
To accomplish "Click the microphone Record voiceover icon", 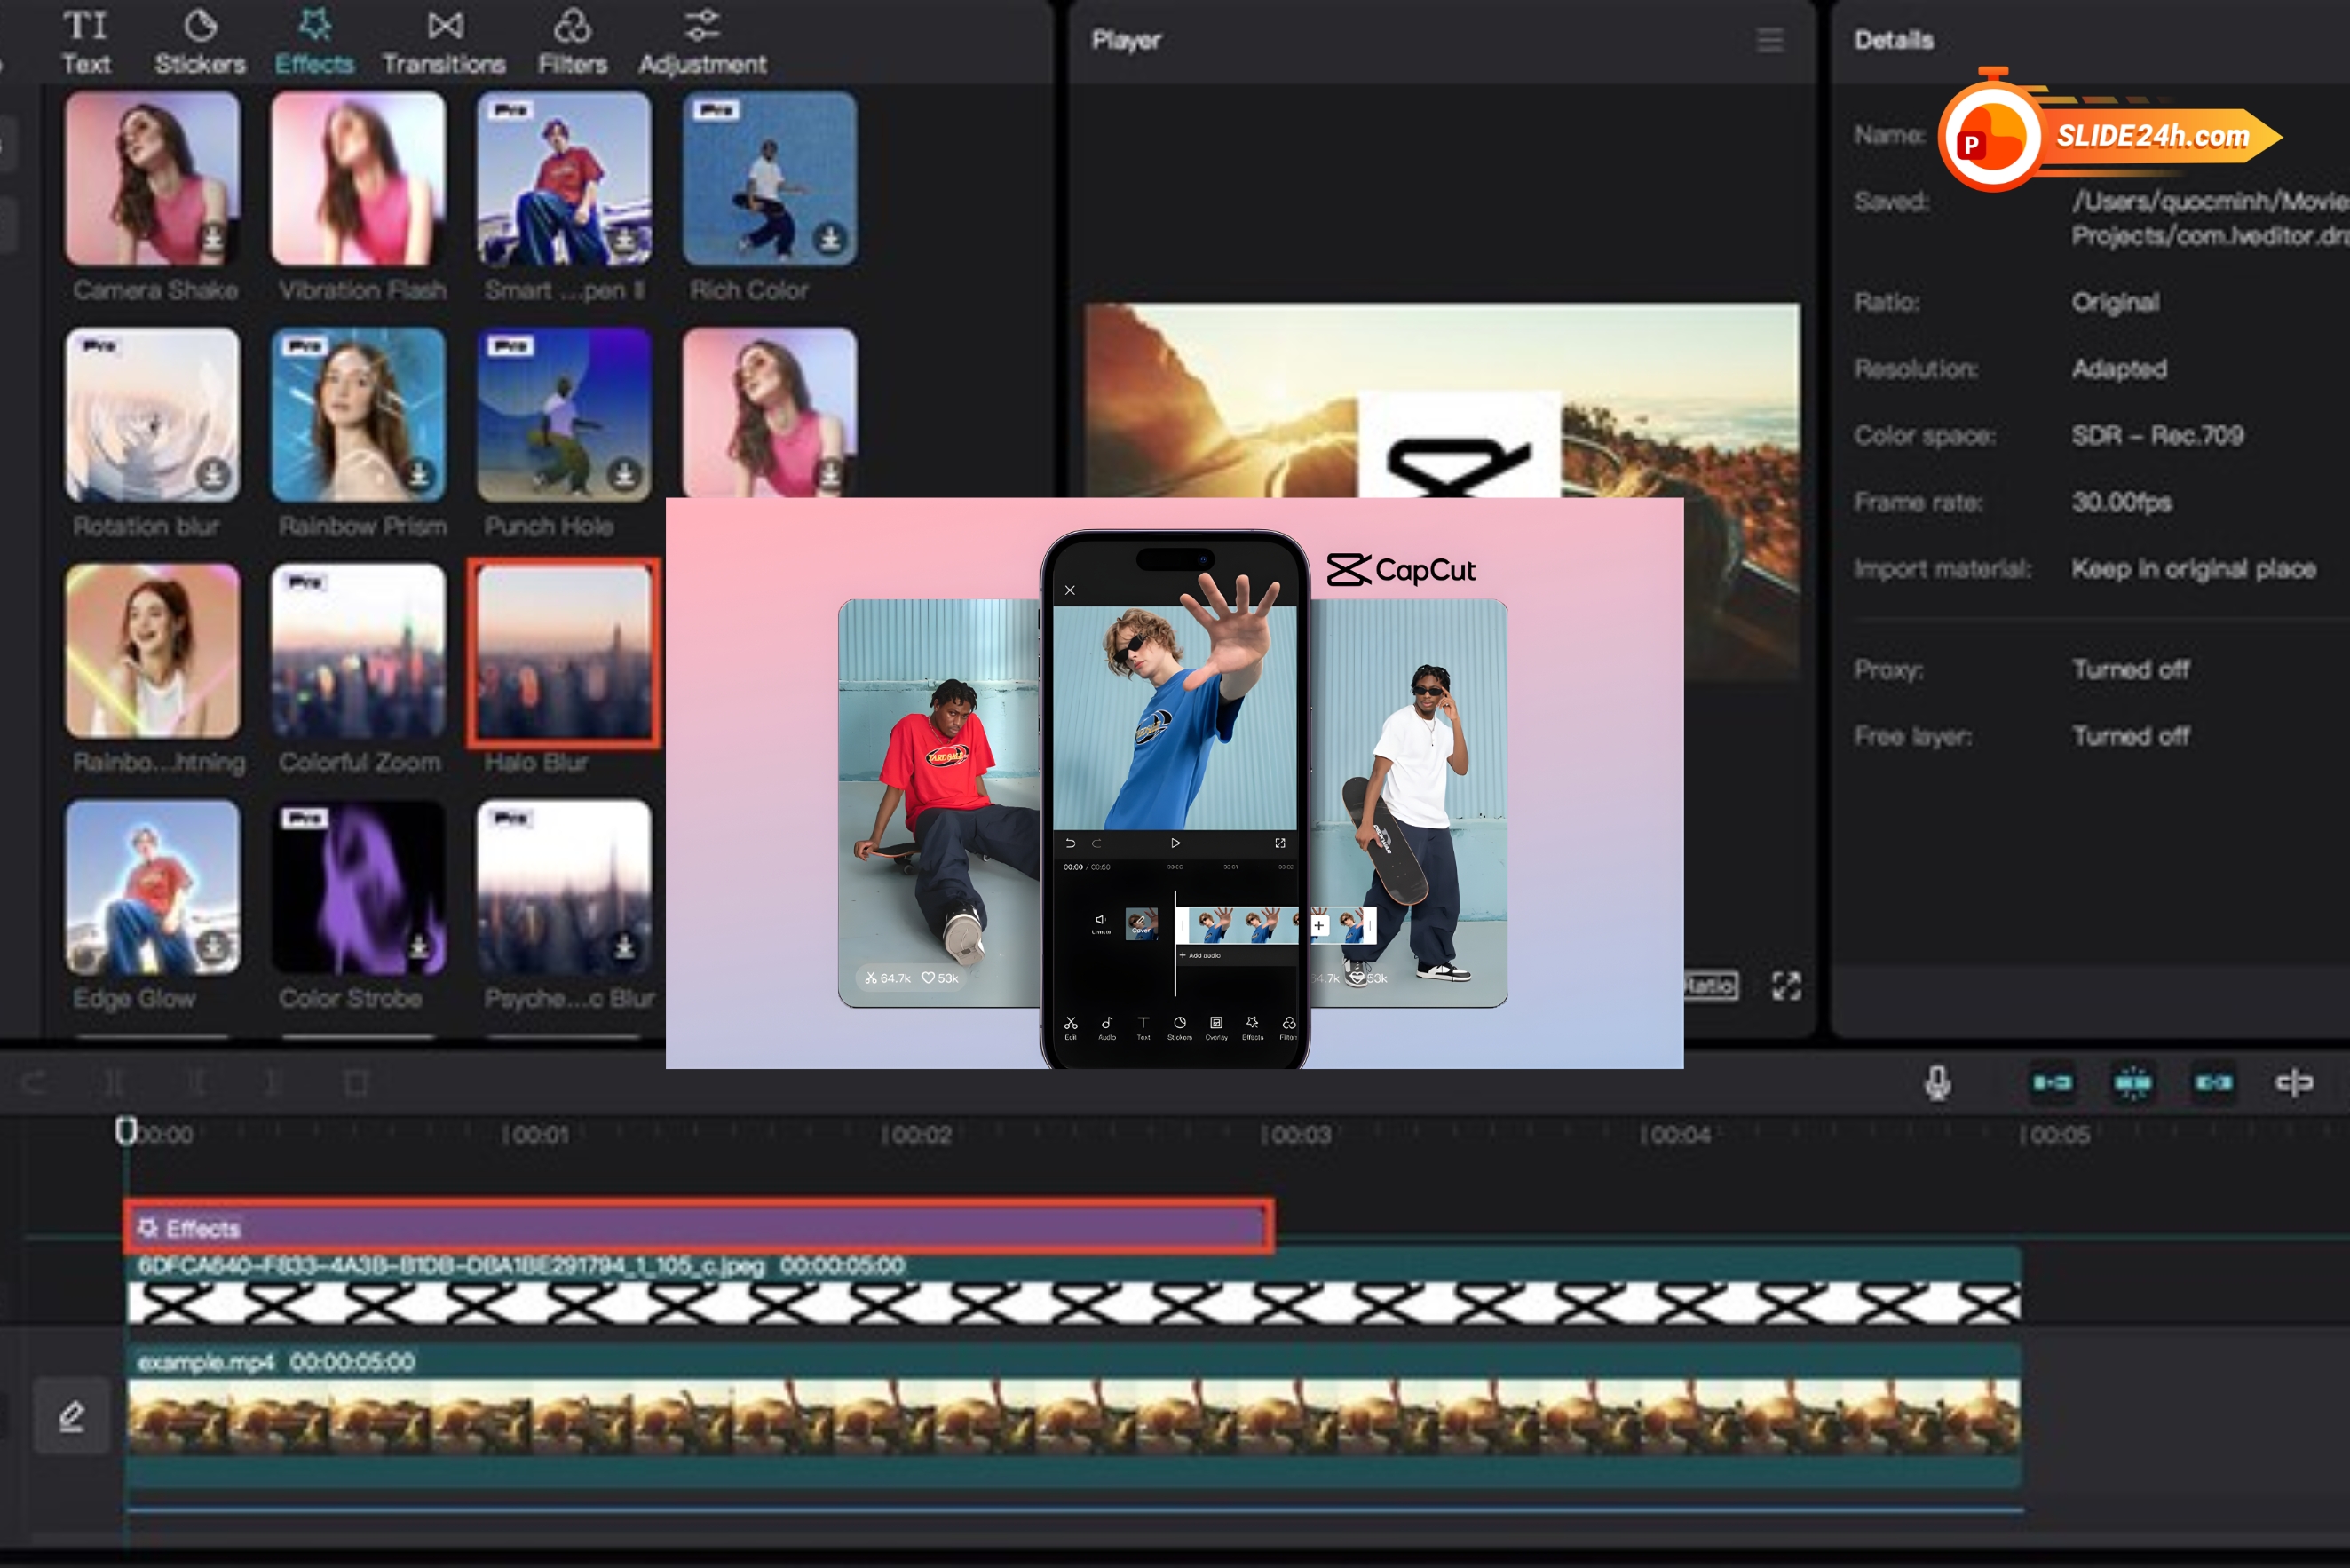I will click(x=1937, y=1083).
